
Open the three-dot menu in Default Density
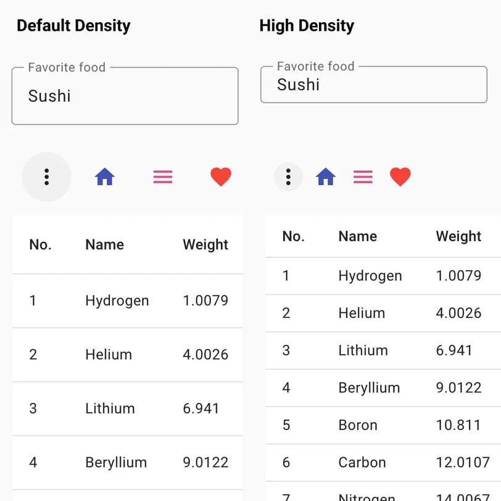[x=47, y=176]
